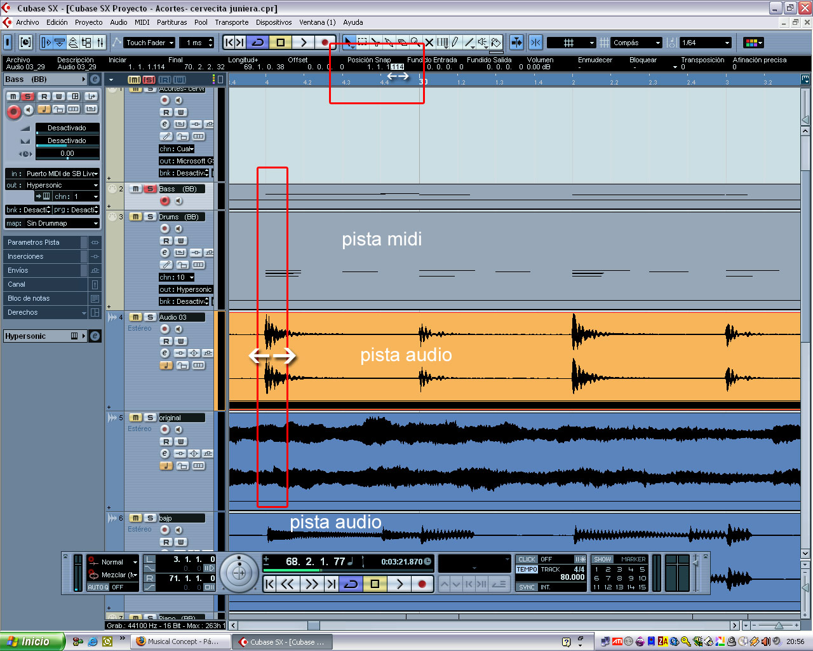
Task: Open the Transporte menu
Action: pyautogui.click(x=232, y=22)
